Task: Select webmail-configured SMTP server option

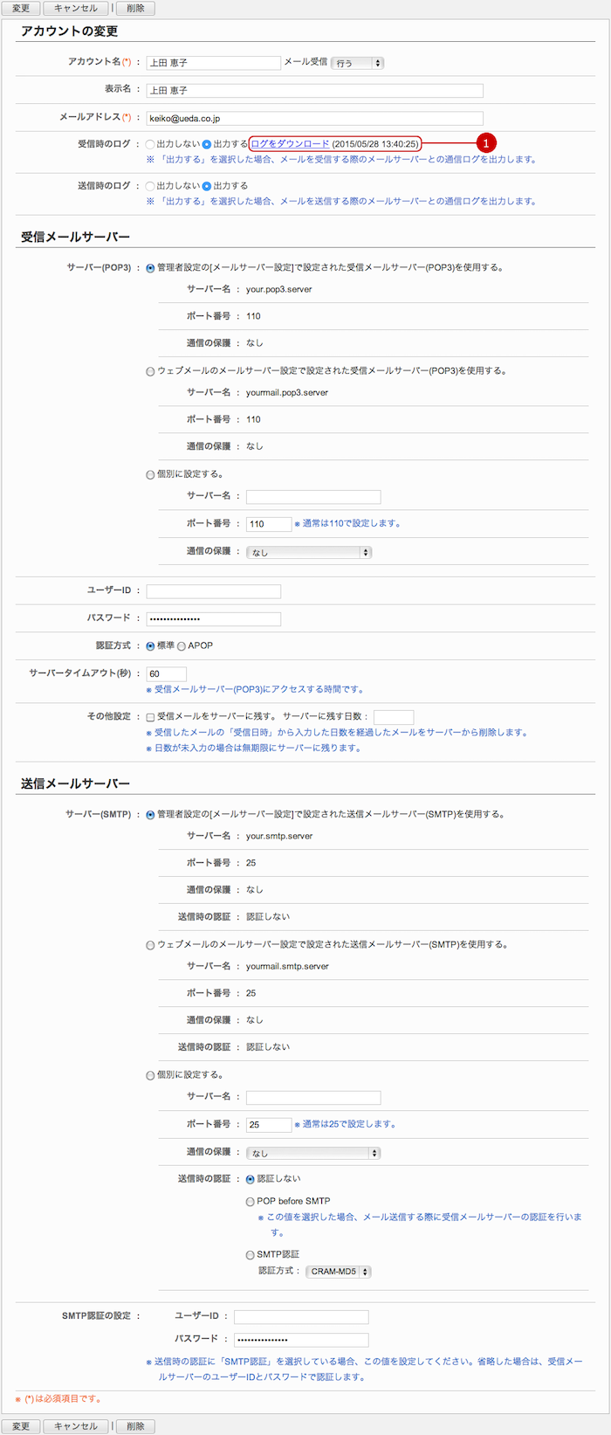Action: 151,945
